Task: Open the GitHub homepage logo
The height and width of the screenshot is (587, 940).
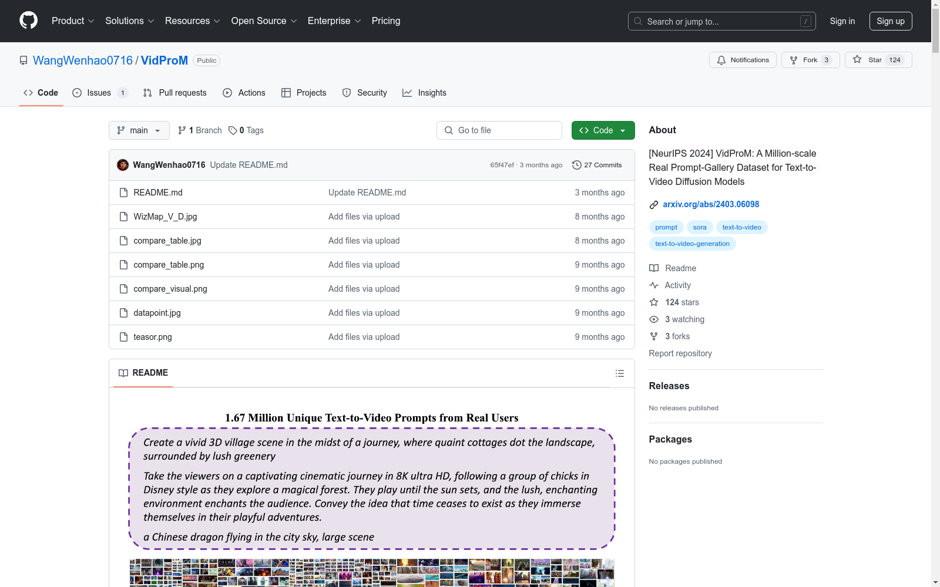Action: [x=28, y=21]
